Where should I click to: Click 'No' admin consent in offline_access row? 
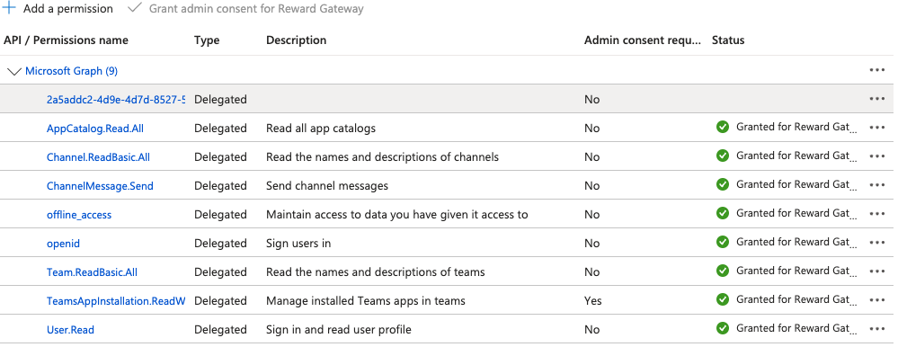click(591, 215)
